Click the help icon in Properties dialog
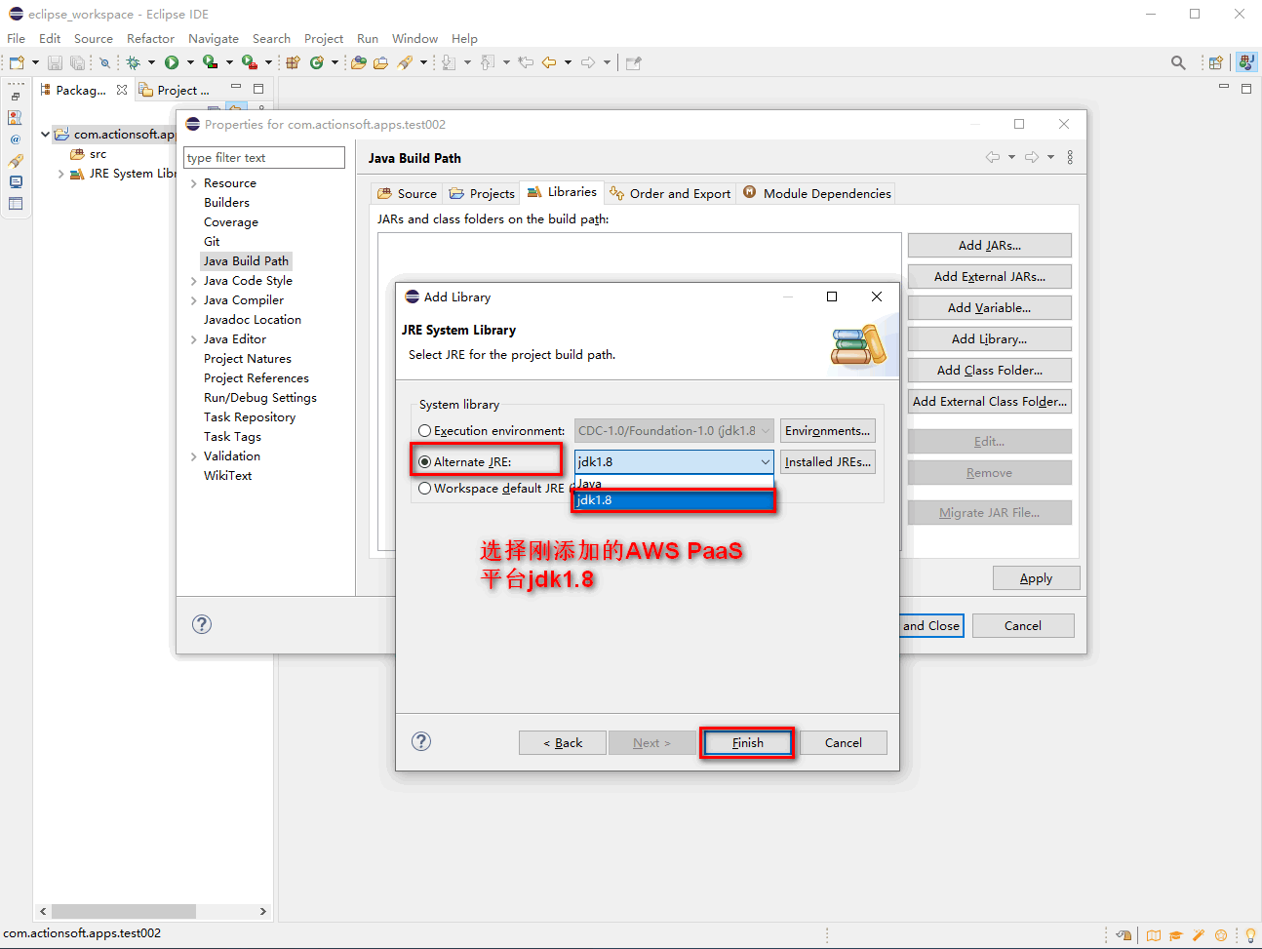1262x949 pixels. point(202,624)
